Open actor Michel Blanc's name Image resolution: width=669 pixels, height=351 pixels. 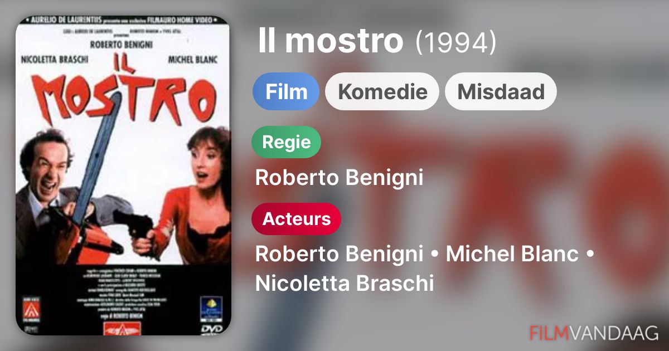(512, 255)
